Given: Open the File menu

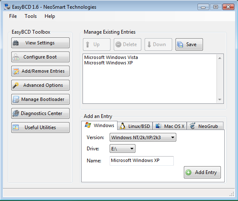Looking at the screenshot, I should point(13,16).
